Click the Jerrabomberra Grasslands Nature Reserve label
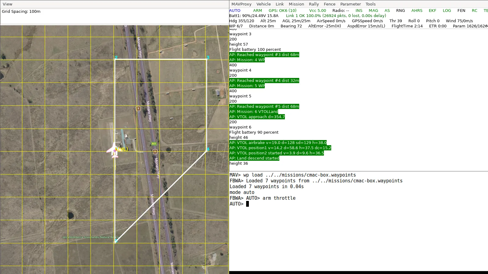Viewport: 488px width, 274px height. tap(91, 237)
